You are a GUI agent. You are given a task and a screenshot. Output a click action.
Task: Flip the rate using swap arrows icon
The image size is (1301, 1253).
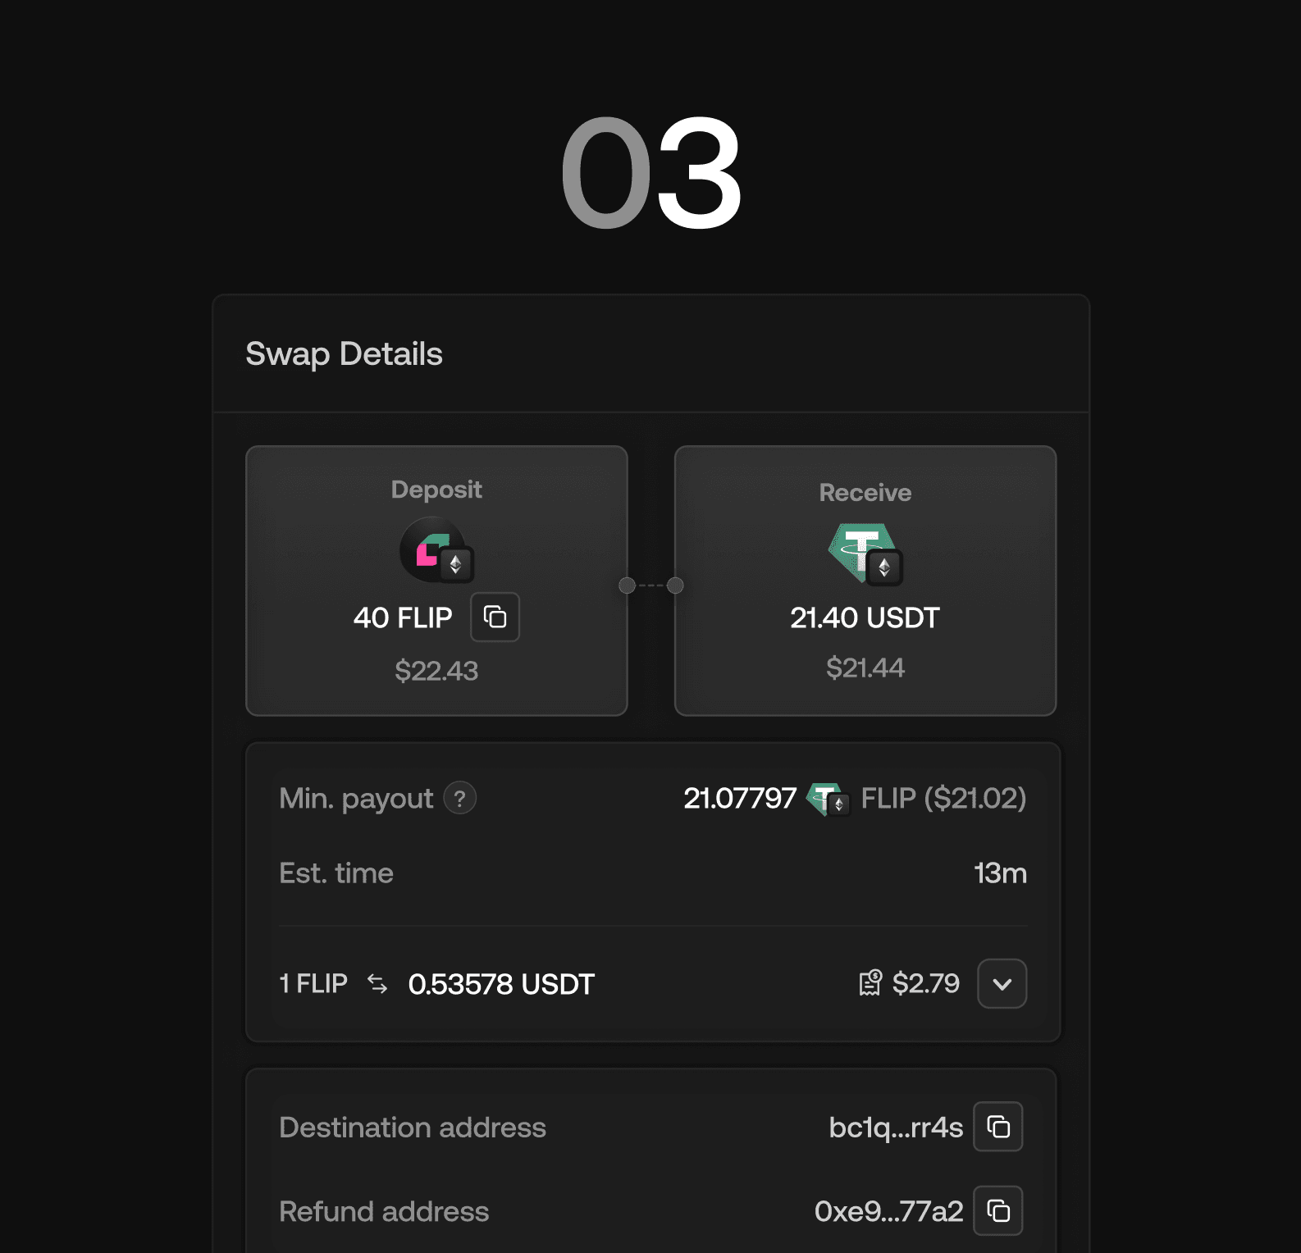tap(377, 983)
